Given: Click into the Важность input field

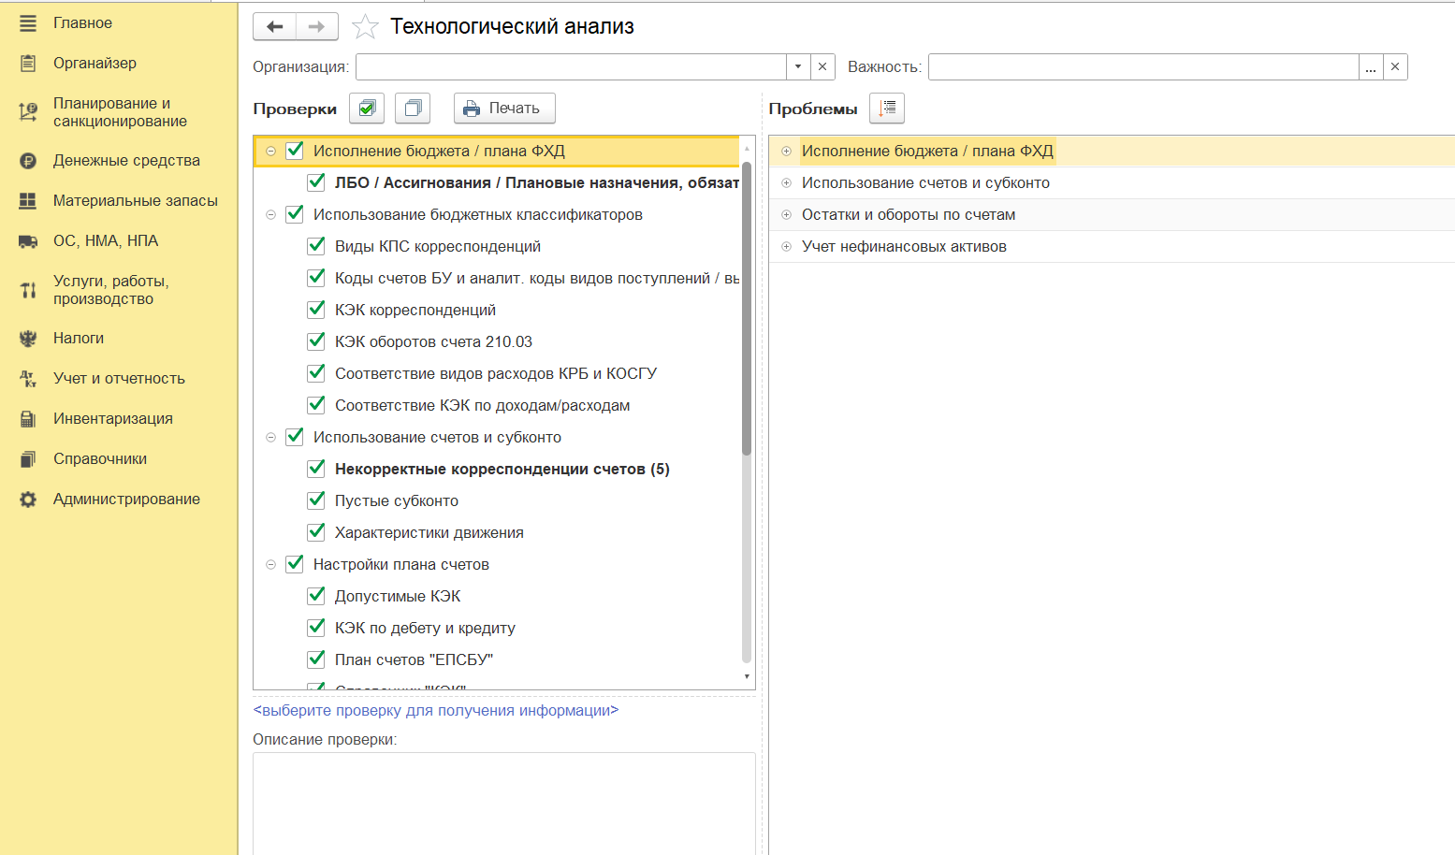Looking at the screenshot, I should tap(1142, 67).
